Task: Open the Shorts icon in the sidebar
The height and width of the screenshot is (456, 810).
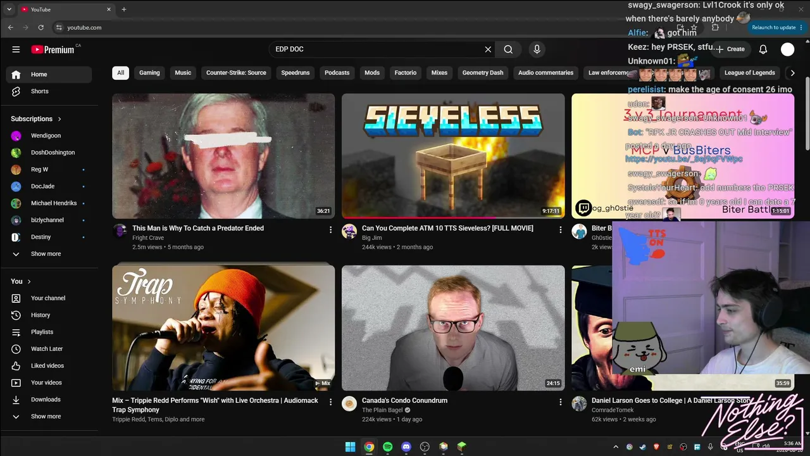Action: point(16,91)
